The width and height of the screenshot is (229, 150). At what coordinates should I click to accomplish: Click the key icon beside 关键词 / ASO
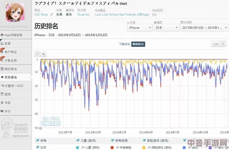[x=2, y=86]
